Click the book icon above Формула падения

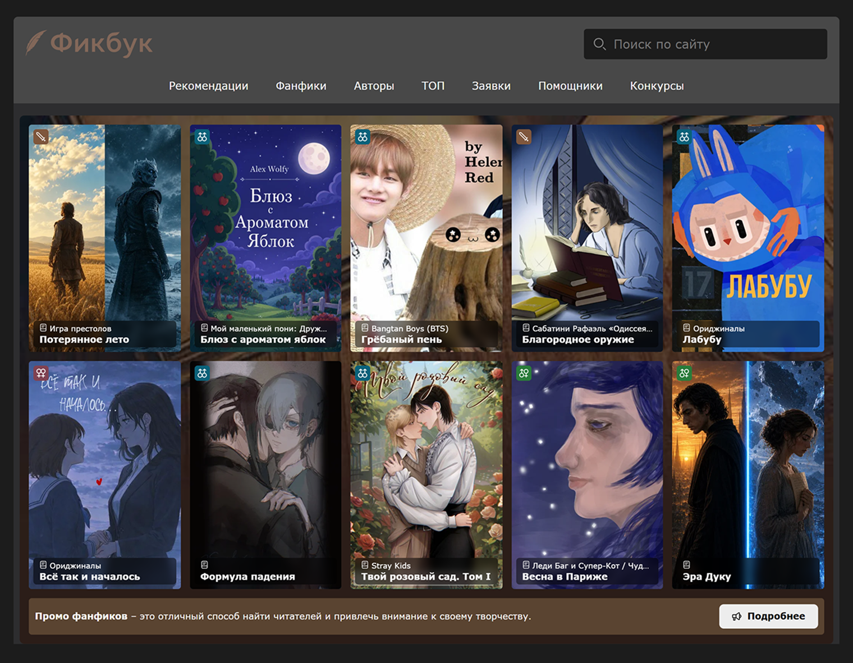coord(204,565)
